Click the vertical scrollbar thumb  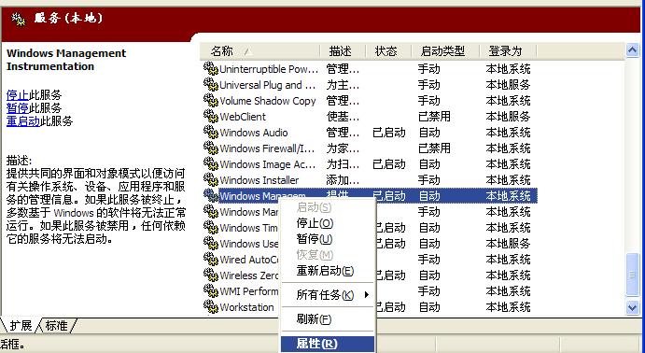632,275
